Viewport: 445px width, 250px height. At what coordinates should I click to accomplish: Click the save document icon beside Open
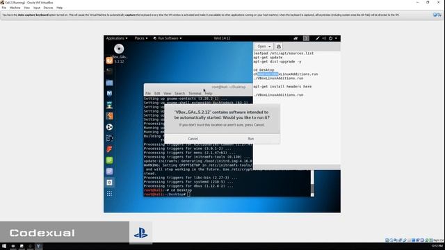(279, 47)
